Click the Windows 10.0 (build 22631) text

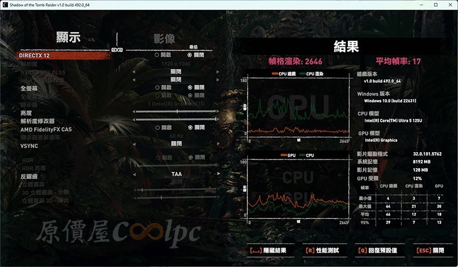click(x=390, y=101)
